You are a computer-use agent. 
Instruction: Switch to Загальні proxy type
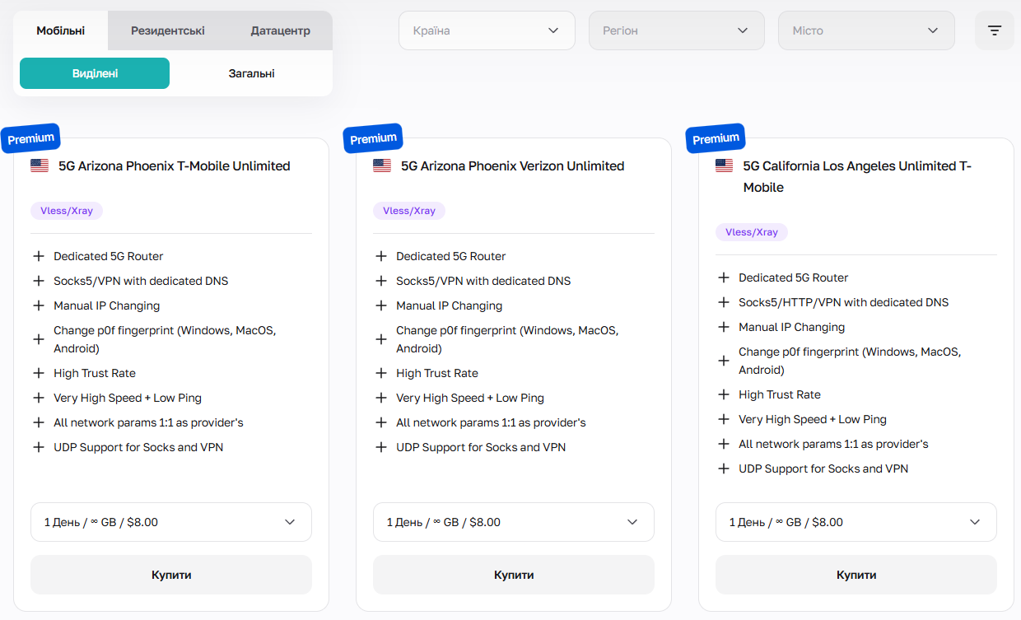point(251,73)
